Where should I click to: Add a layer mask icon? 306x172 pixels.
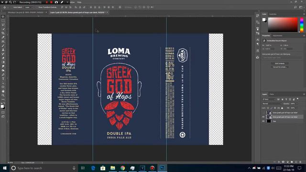(283, 162)
